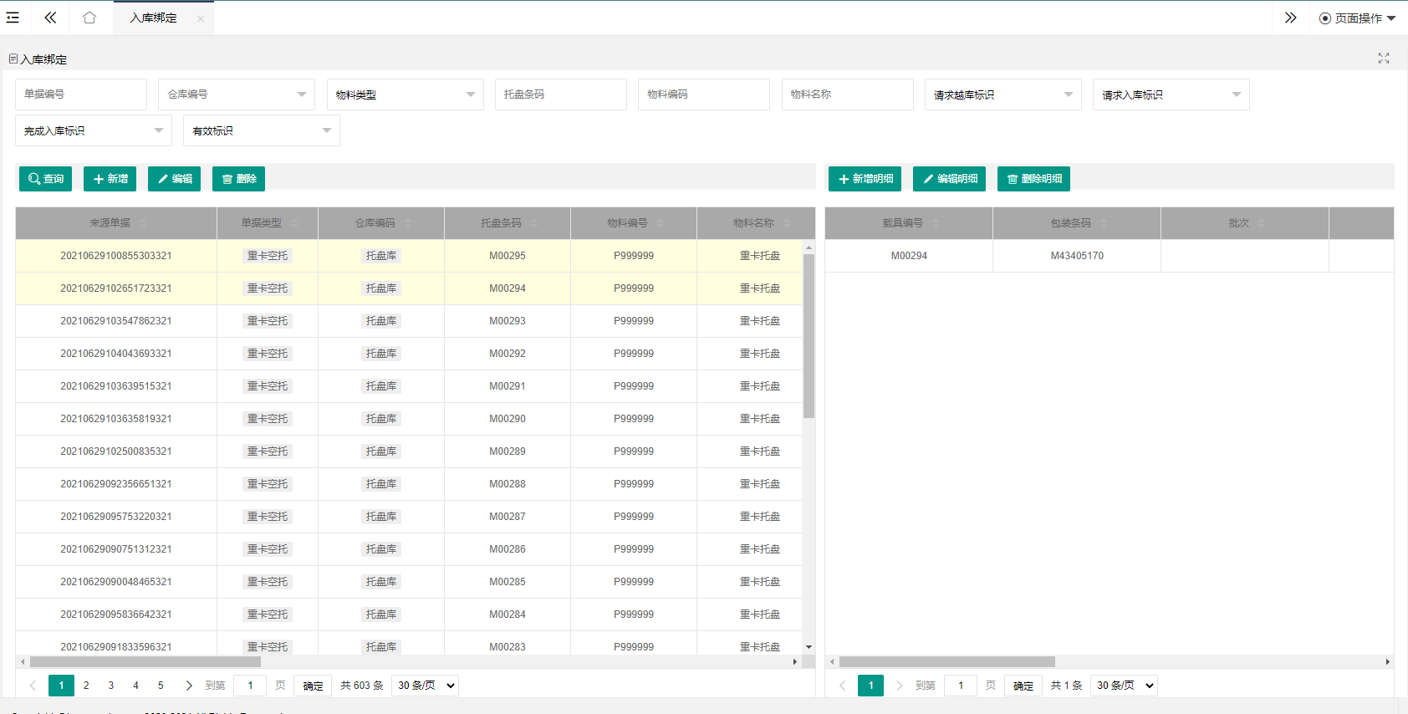Sort by the 物料编号 column sort icon
This screenshot has height=714, width=1408.
(661, 223)
